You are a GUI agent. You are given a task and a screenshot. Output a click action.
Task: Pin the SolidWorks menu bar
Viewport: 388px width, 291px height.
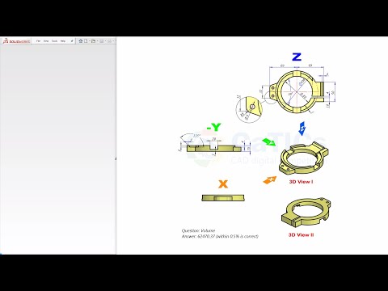72,41
